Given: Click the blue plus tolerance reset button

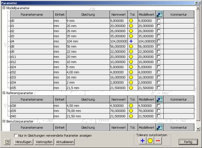Looking at the screenshot, I should coord(142,141).
